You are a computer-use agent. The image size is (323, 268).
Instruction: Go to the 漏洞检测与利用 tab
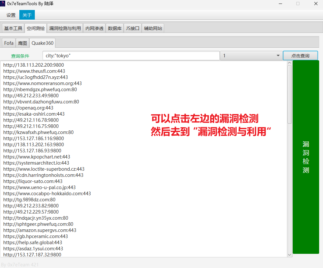(65, 28)
